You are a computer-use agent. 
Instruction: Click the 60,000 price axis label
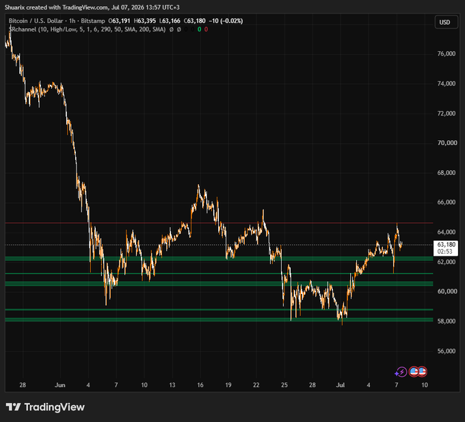[x=447, y=291]
